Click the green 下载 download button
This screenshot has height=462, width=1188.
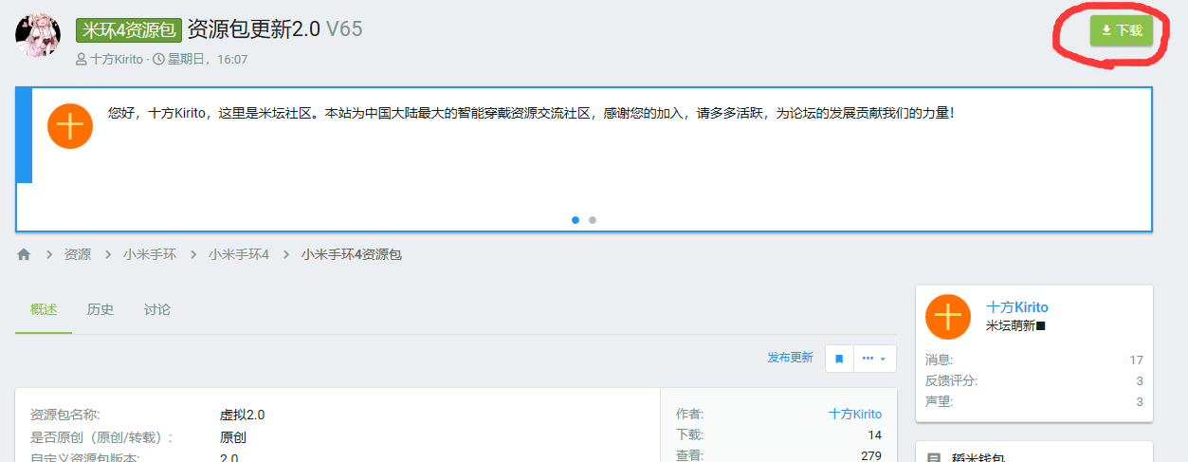point(1121,30)
